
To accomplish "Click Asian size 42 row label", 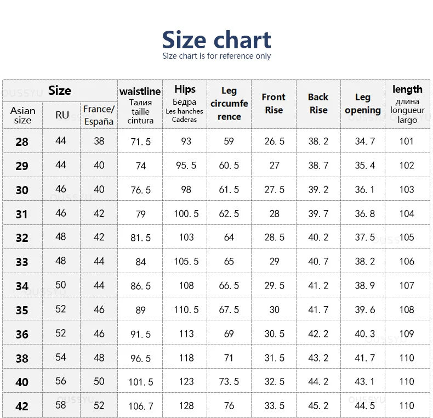I will (x=22, y=406).
